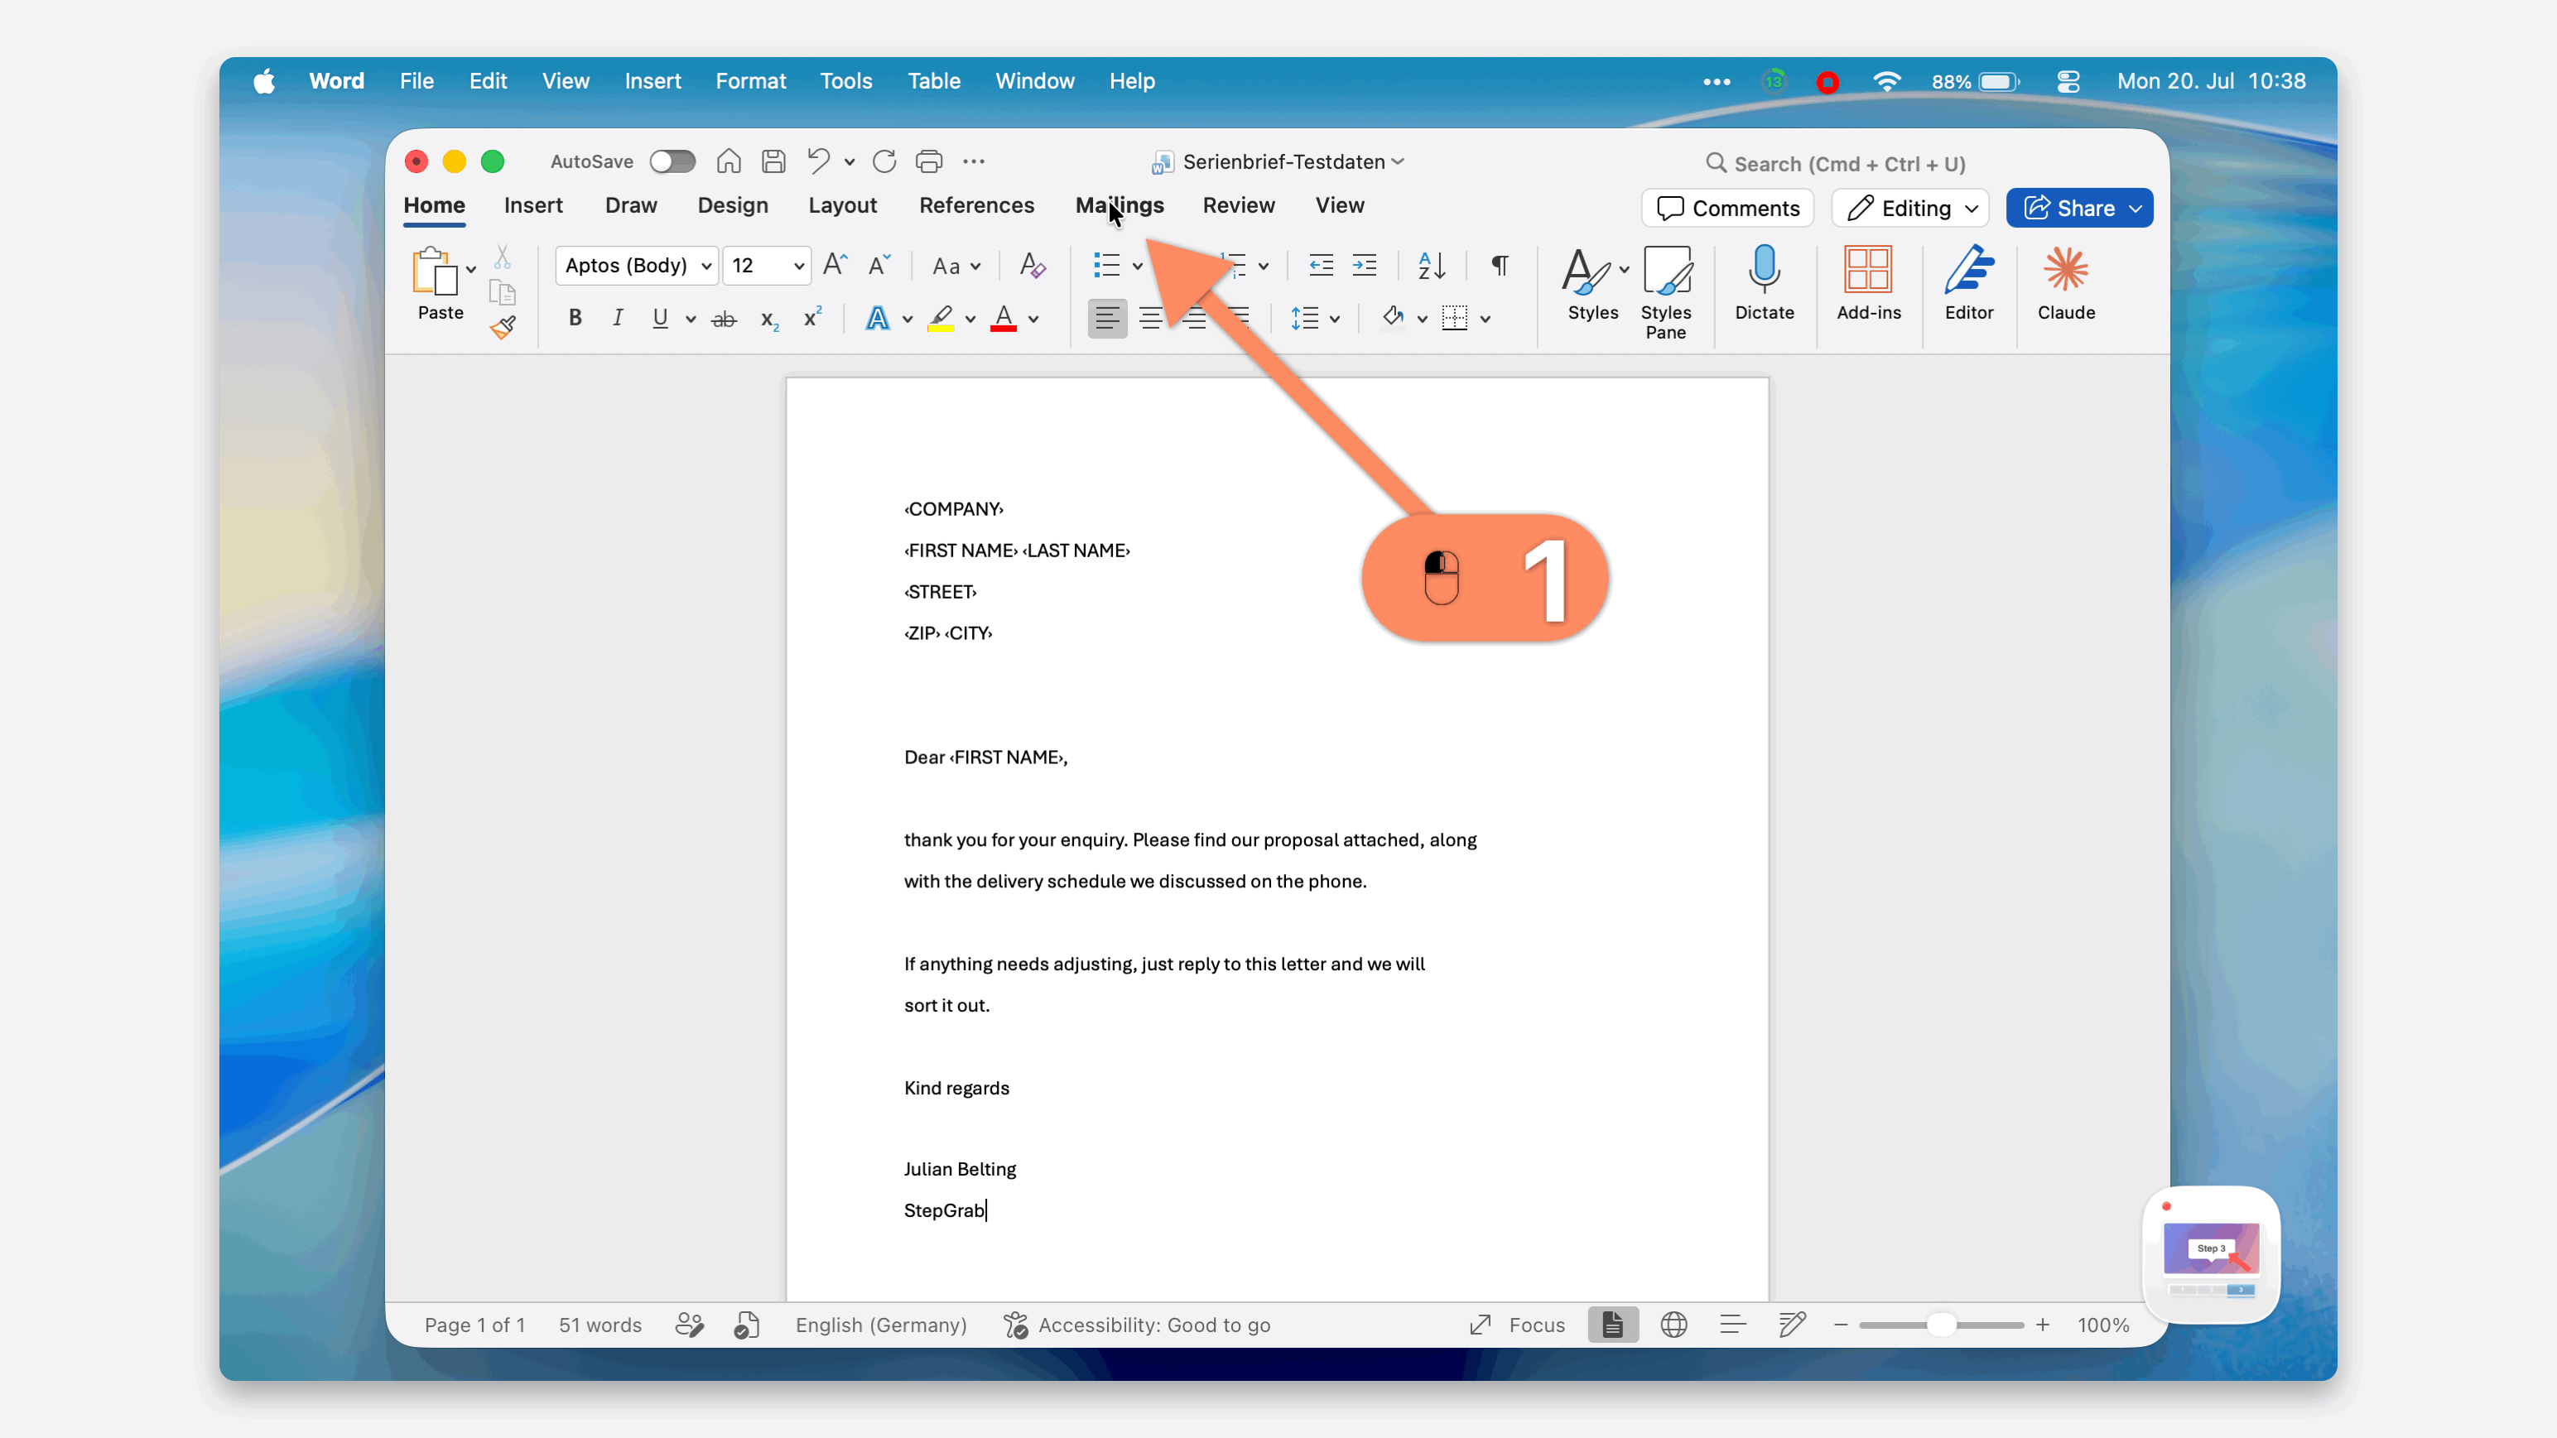Viewport: 2557px width, 1438px height.
Task: Center align the text
Action: (1152, 319)
